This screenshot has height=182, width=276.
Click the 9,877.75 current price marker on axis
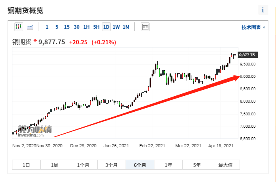pyautogui.click(x=247, y=55)
